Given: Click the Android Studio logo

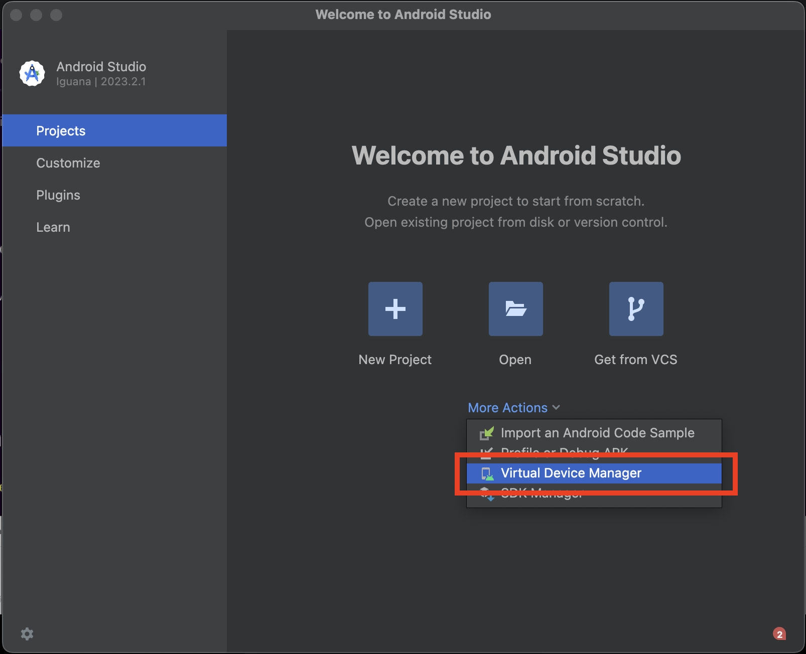Looking at the screenshot, I should pyautogui.click(x=32, y=73).
